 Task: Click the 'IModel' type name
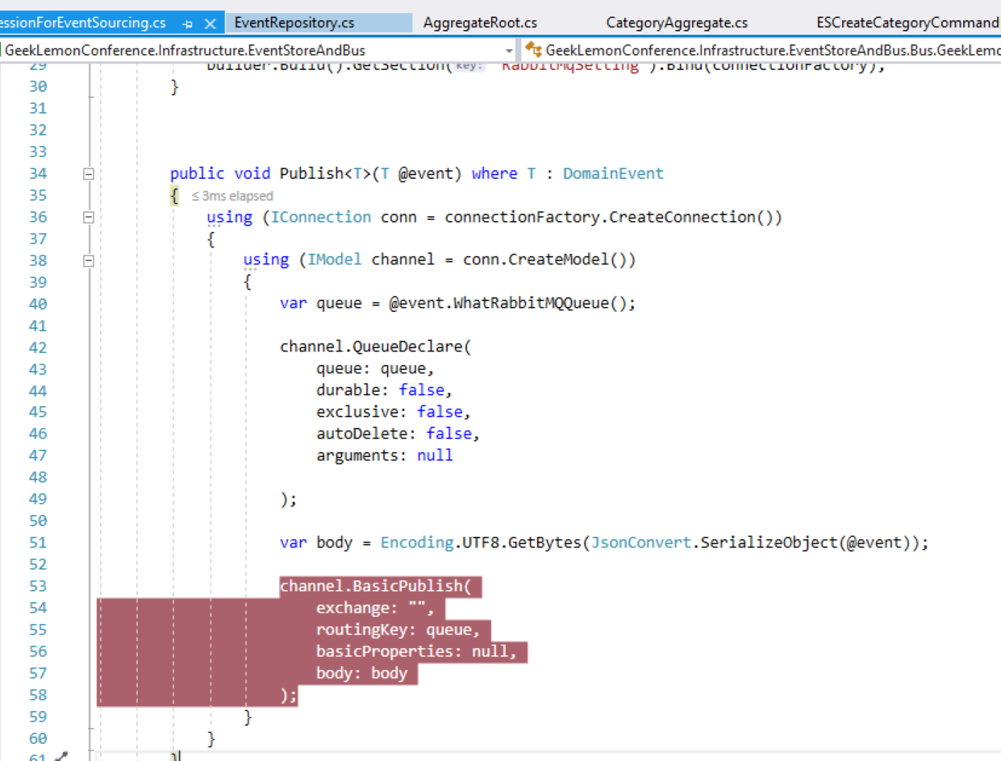[335, 260]
